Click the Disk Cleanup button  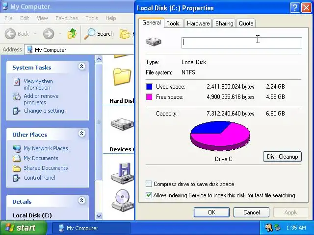(x=283, y=157)
